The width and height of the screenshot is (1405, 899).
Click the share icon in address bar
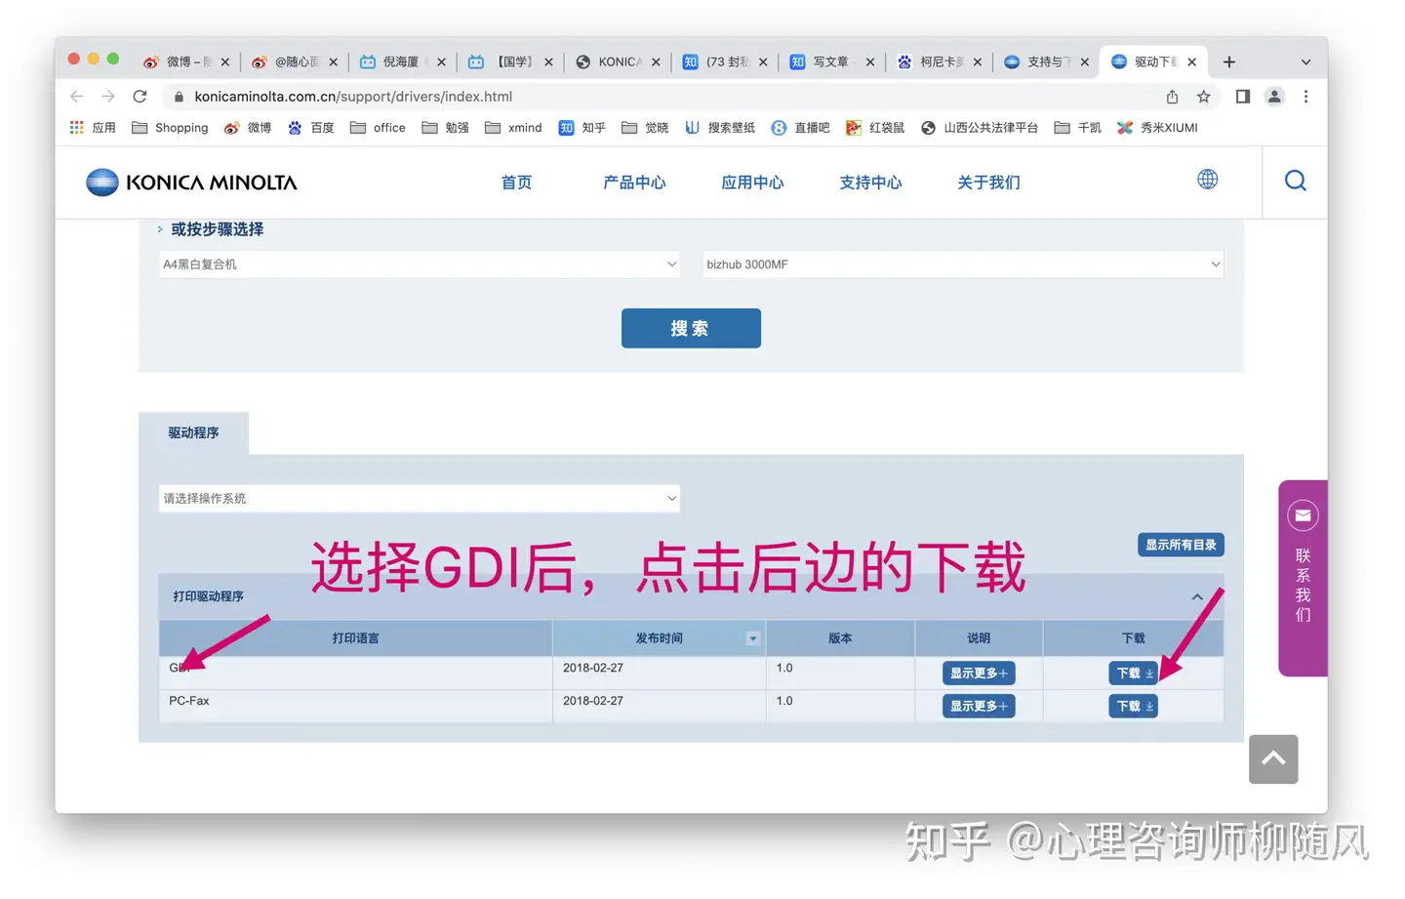pyautogui.click(x=1172, y=97)
